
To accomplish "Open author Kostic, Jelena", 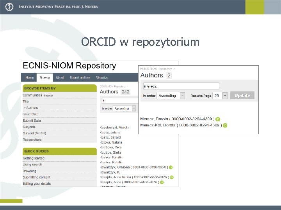I will [110, 133].
